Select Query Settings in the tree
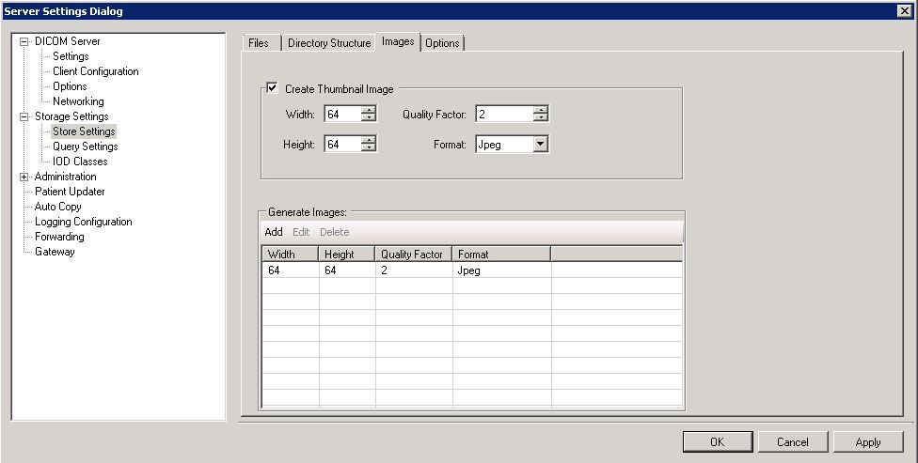The height and width of the screenshot is (463, 918). tap(85, 147)
